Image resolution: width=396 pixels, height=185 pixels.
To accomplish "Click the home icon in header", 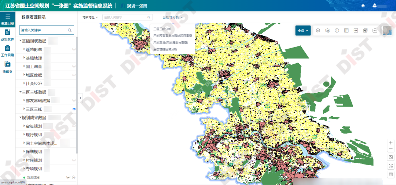I will pyautogui.click(x=363, y=5).
